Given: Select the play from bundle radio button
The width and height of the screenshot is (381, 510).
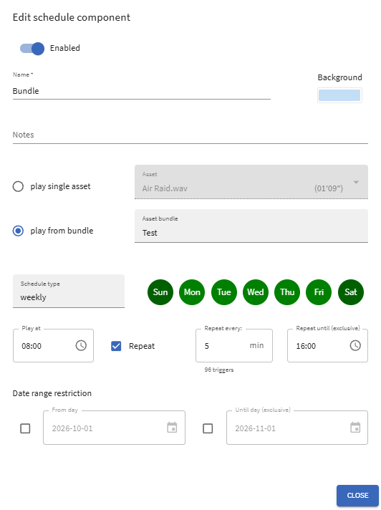Looking at the screenshot, I should (x=18, y=231).
